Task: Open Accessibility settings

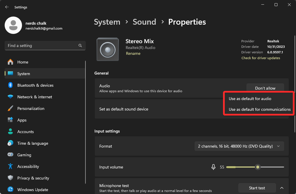Action: 28,166
